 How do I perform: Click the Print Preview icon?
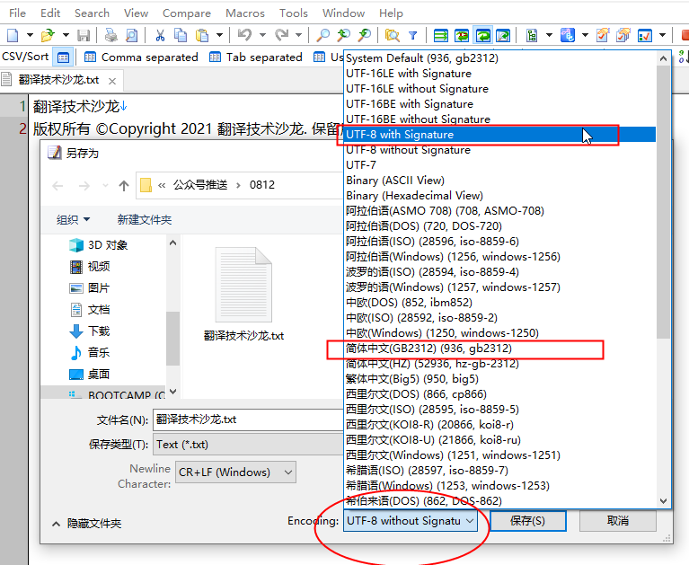(x=131, y=35)
